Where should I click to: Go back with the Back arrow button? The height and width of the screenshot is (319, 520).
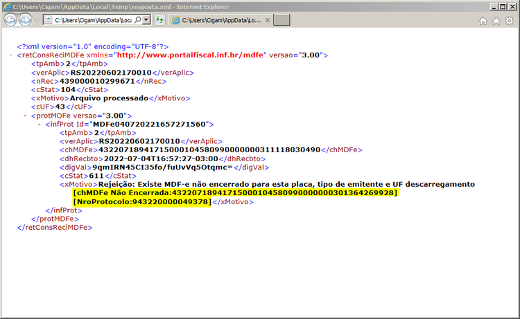(x=10, y=20)
